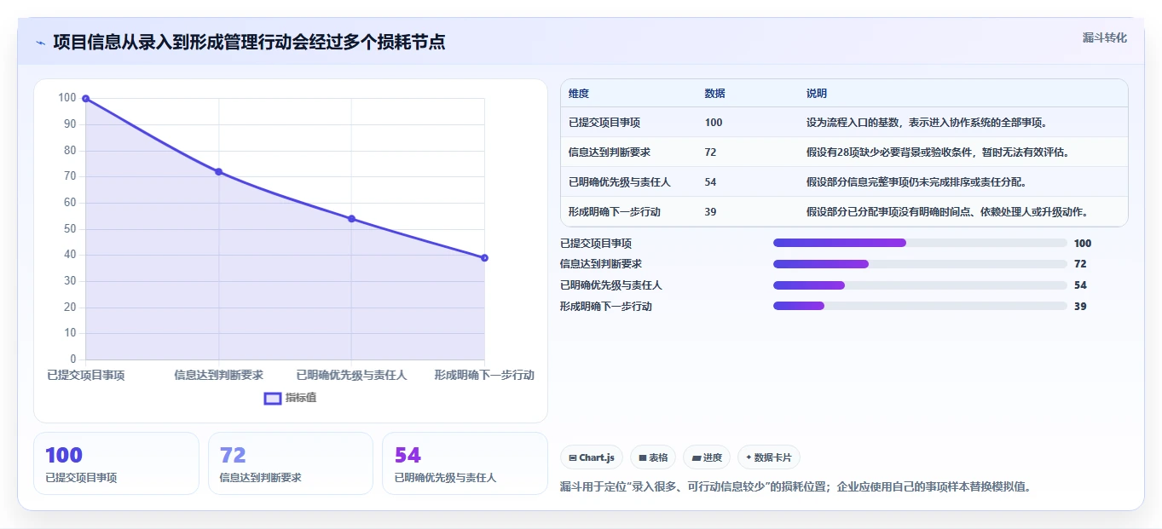Toggle the 指标值 legend color box

[x=273, y=399]
